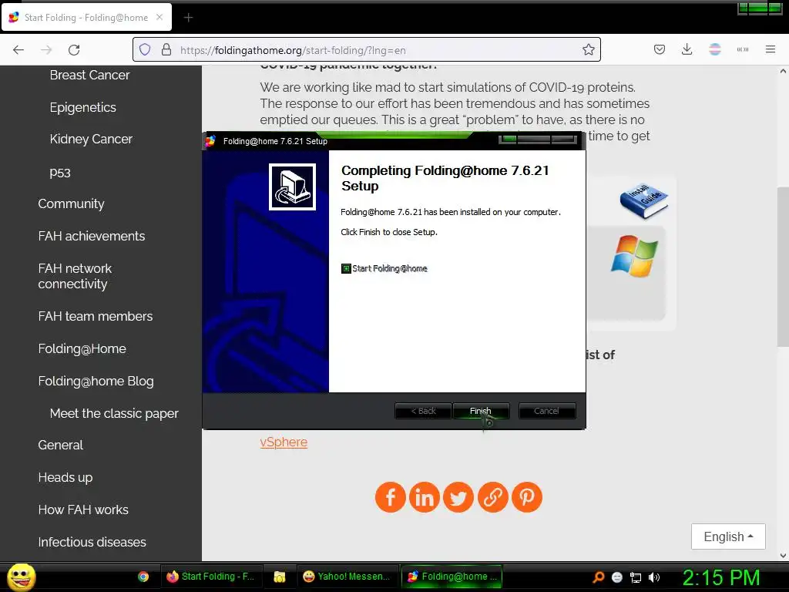
Task: Click the installer computer icon in the Setup window
Action: (292, 187)
